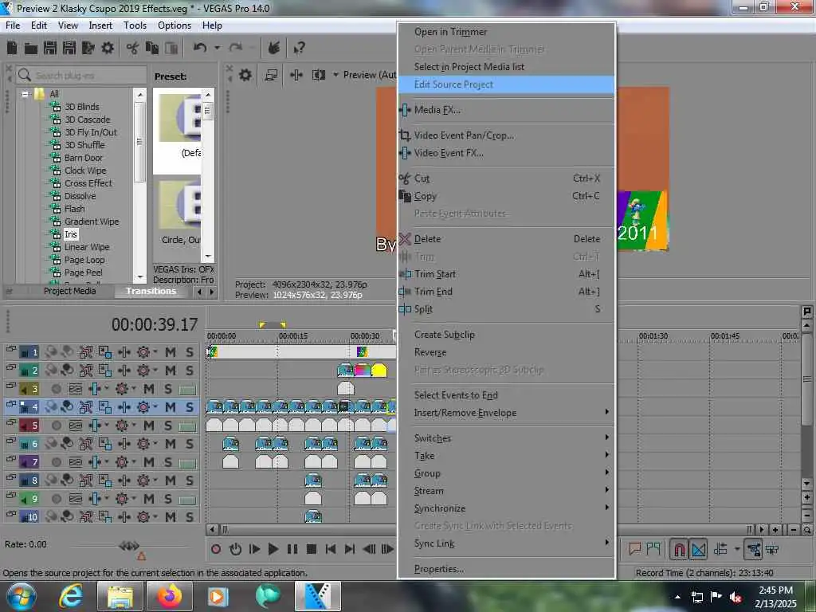Click the Record button in transport bar
The image size is (816, 612).
click(216, 549)
